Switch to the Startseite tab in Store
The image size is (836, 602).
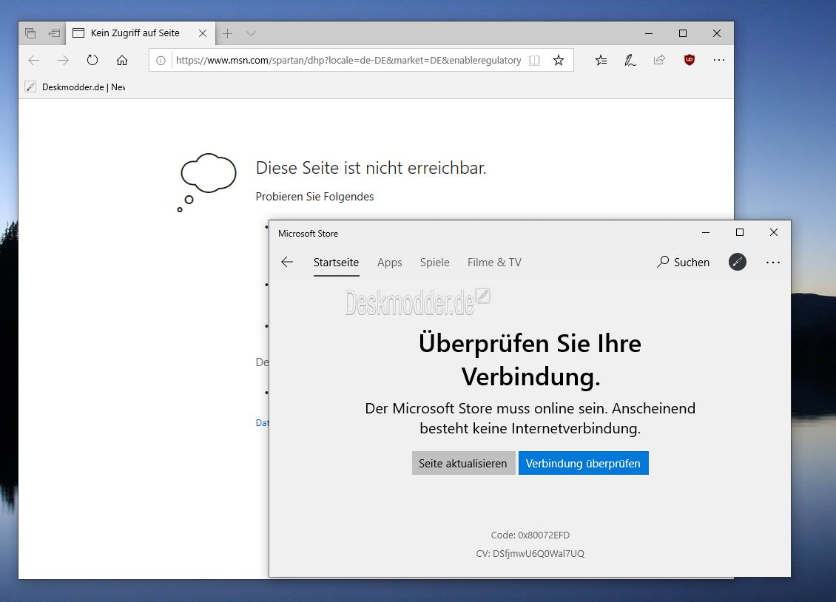[x=336, y=263]
